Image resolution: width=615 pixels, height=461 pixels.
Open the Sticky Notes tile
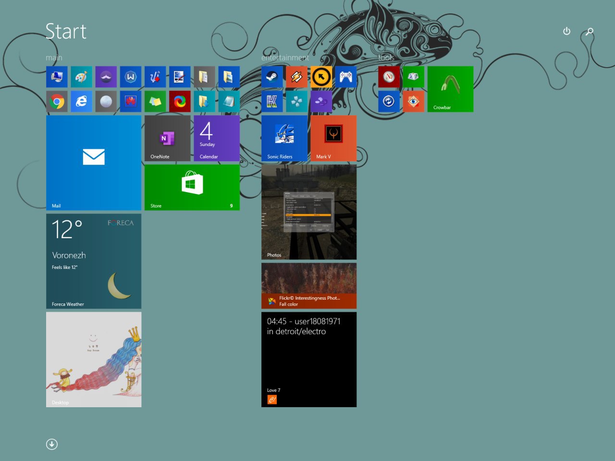click(x=155, y=101)
